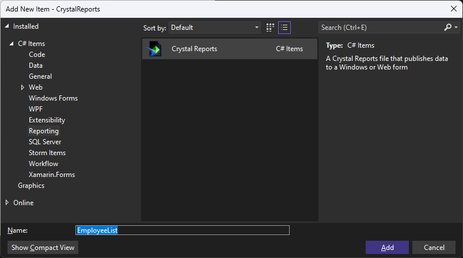Choose the Xamarin.Forms category
Screen dimensions: 463x258
(x=52, y=175)
